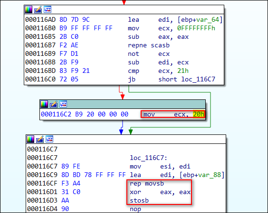This screenshot has width=268, height=213.
Task: Click the loc_116C7 jump target in jb line
Action: click(x=198, y=80)
